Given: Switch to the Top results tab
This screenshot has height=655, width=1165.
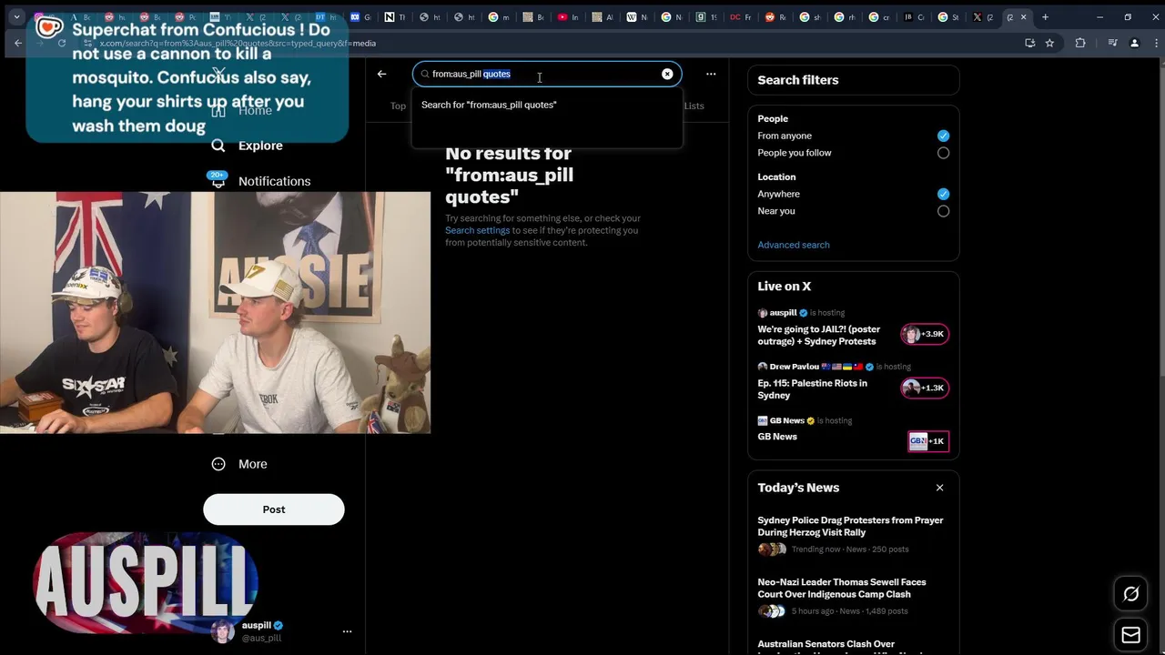Looking at the screenshot, I should [398, 106].
